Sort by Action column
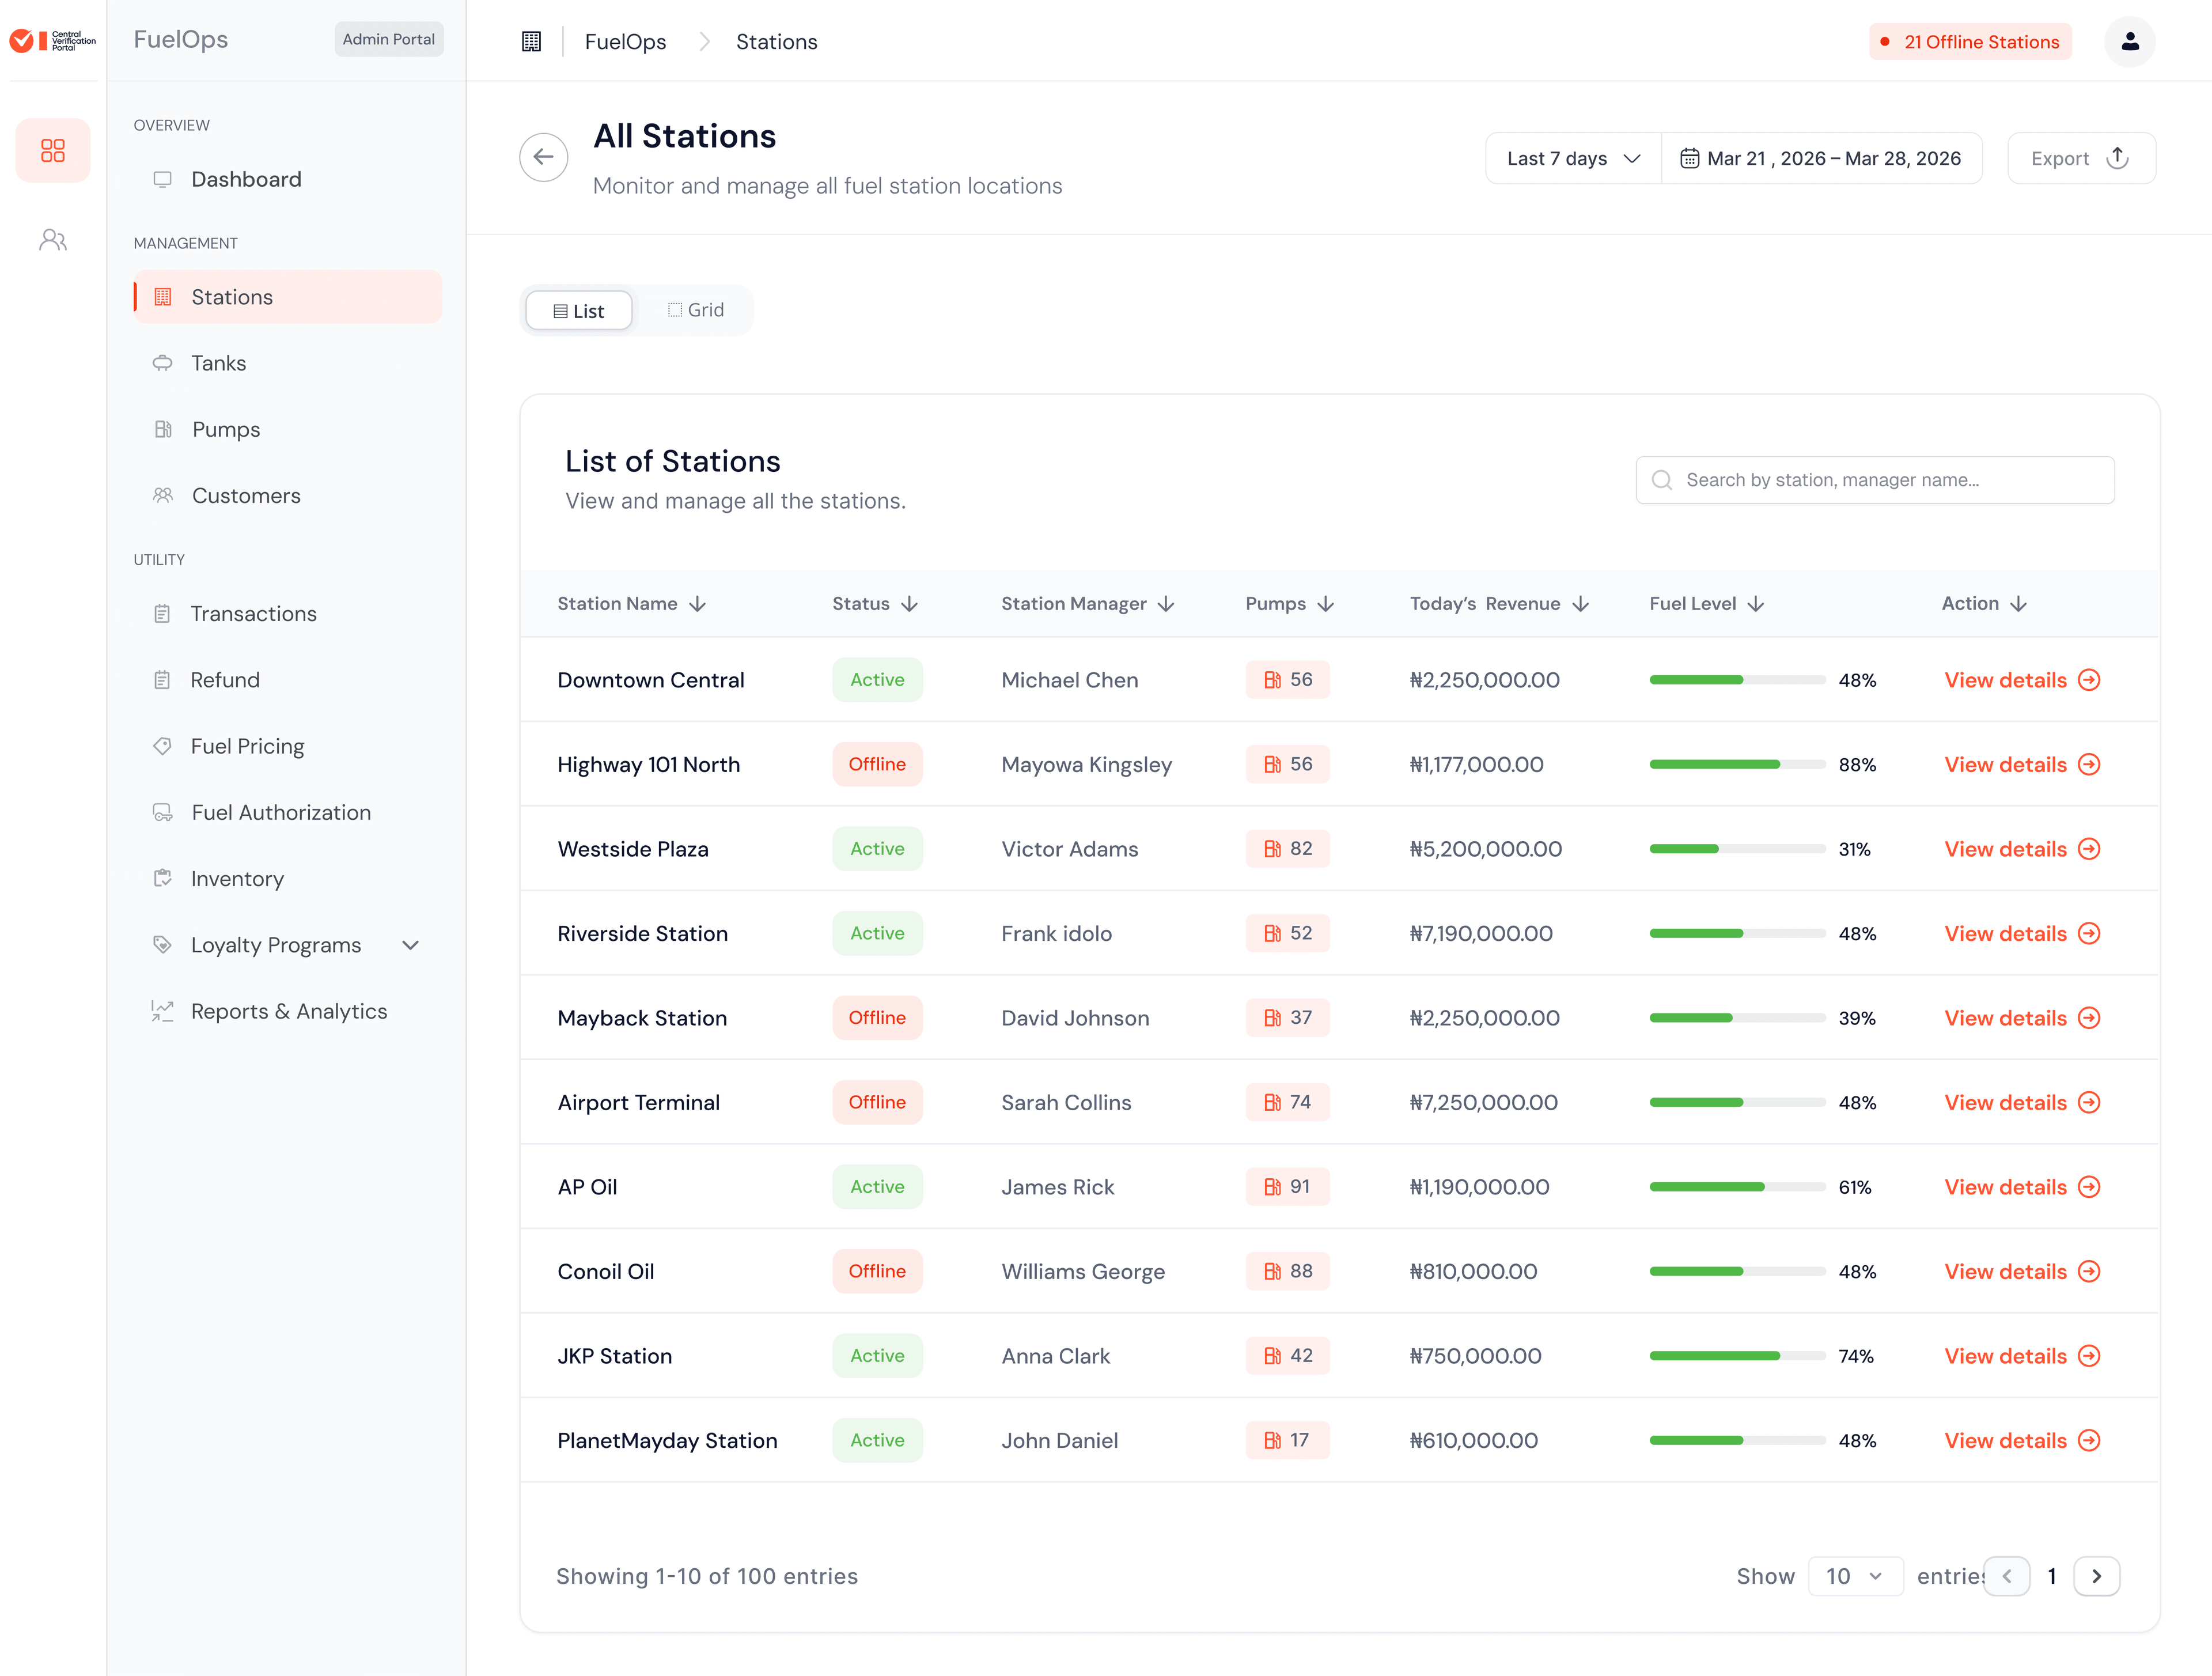The image size is (2212, 1676). (x=1984, y=604)
